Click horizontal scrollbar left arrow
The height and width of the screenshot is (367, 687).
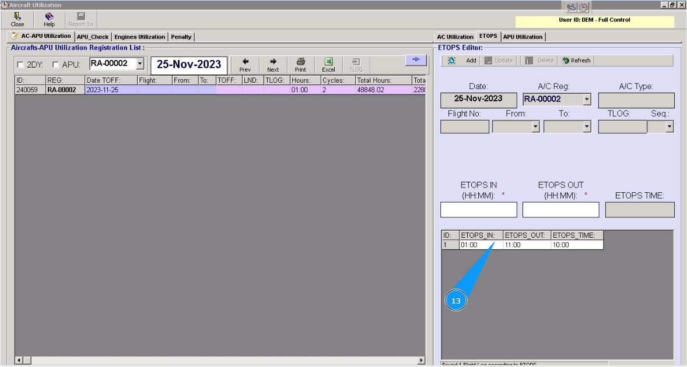point(19,361)
